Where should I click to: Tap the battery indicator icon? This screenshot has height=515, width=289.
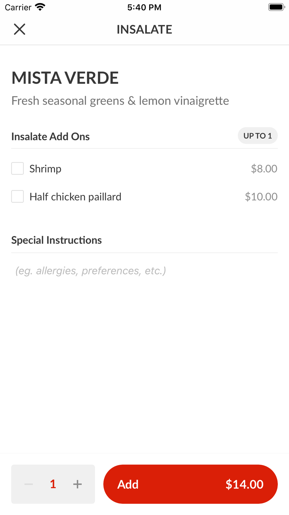[276, 7]
